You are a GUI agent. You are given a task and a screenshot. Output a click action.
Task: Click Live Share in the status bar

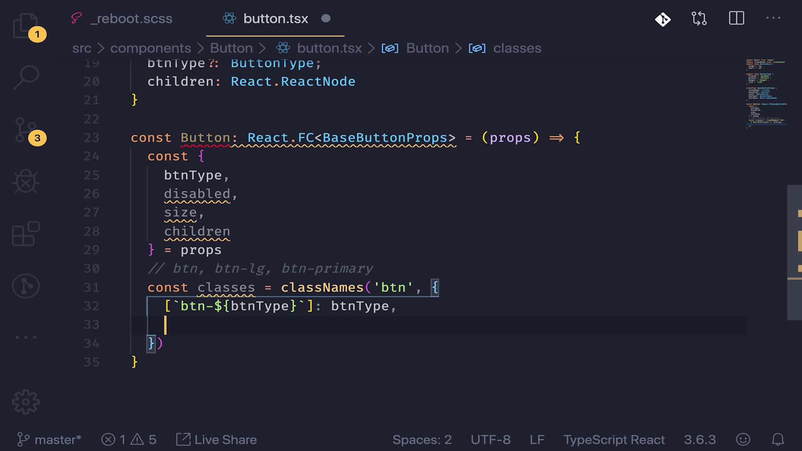coord(216,440)
